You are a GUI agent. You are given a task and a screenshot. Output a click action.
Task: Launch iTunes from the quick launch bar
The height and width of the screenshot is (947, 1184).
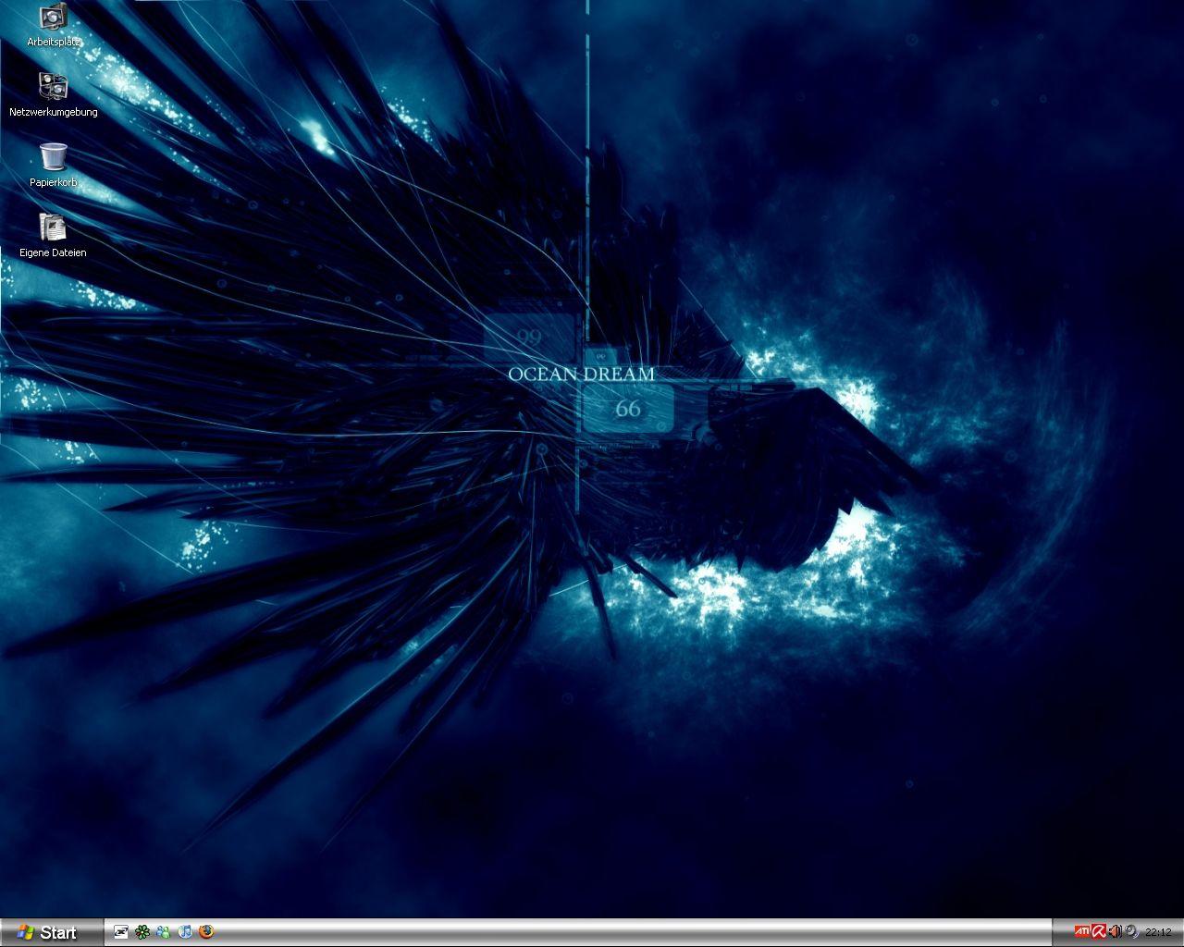coord(184,931)
